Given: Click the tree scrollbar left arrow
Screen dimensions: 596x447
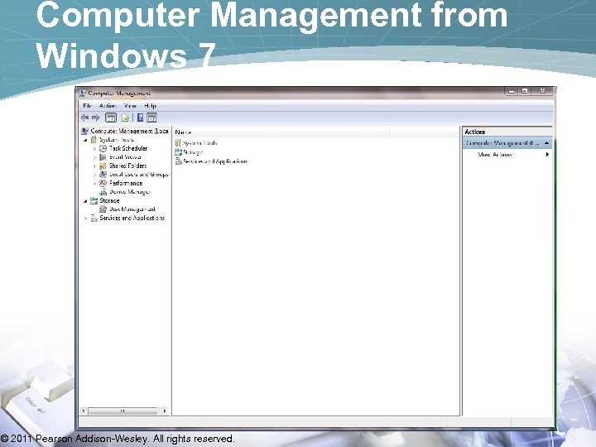Looking at the screenshot, I should point(84,411).
